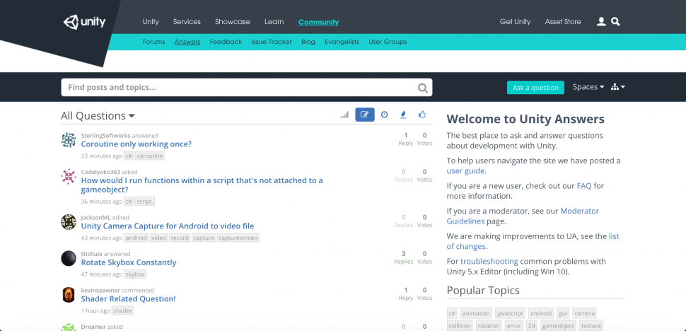Open 'Rotate Skybox Constantly' question
The height and width of the screenshot is (331, 686).
point(129,262)
